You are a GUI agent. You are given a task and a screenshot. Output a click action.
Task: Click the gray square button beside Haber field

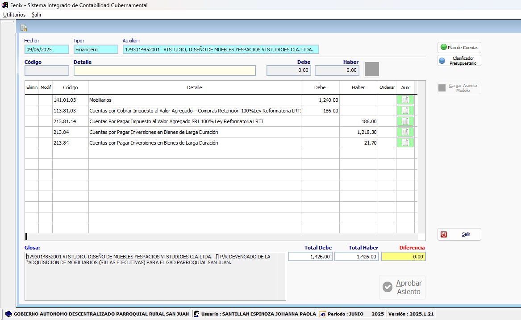[371, 69]
